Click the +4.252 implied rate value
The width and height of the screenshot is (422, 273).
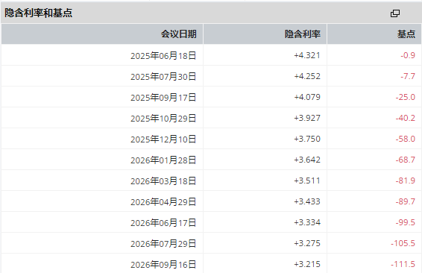coord(307,76)
